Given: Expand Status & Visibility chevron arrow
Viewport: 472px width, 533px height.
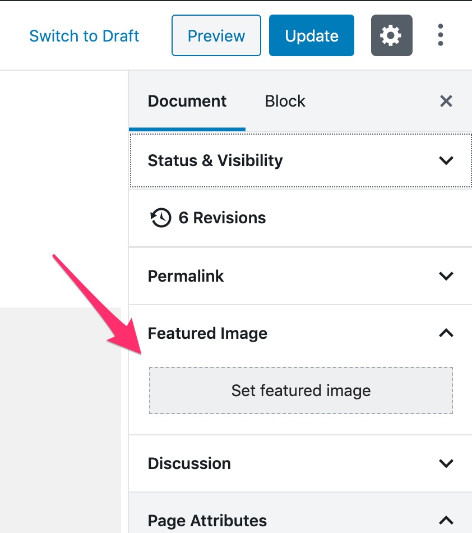Looking at the screenshot, I should 446,160.
